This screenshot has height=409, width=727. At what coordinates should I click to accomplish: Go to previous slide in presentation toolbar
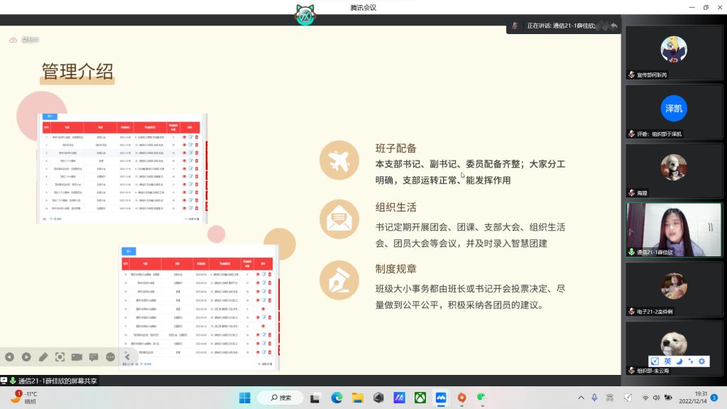point(9,356)
